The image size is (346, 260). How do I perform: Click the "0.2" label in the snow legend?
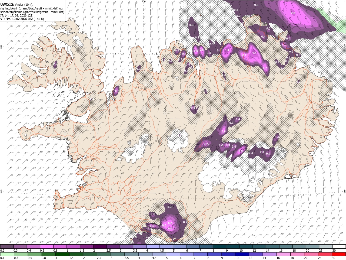(x=2, y=251)
